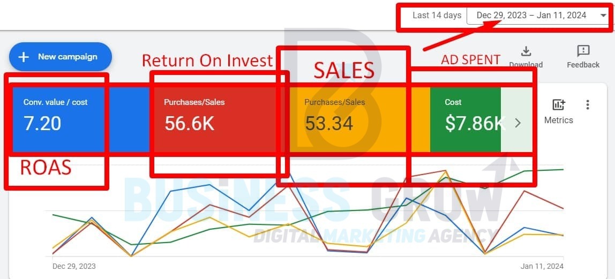Click the Last 14 days label
The height and width of the screenshot is (279, 615).
click(437, 16)
